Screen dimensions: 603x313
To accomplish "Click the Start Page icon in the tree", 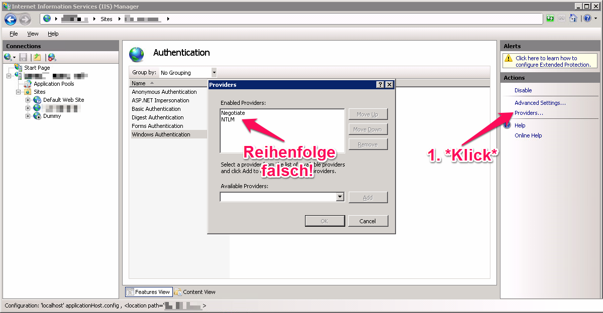I will tap(19, 68).
